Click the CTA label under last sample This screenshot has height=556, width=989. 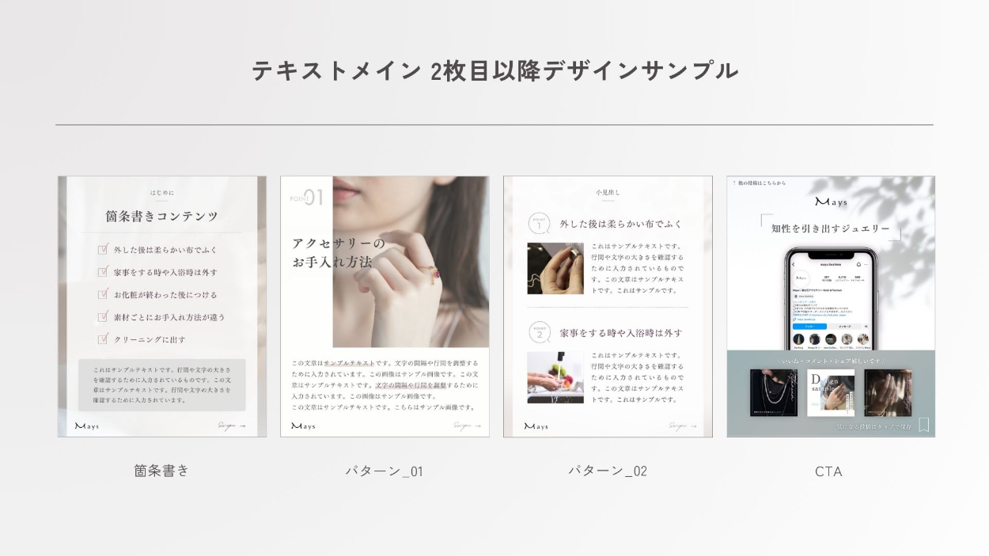coord(828,471)
